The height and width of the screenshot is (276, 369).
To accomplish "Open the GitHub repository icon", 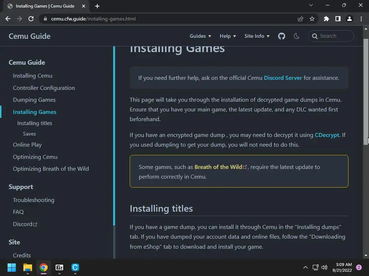I will [x=281, y=36].
